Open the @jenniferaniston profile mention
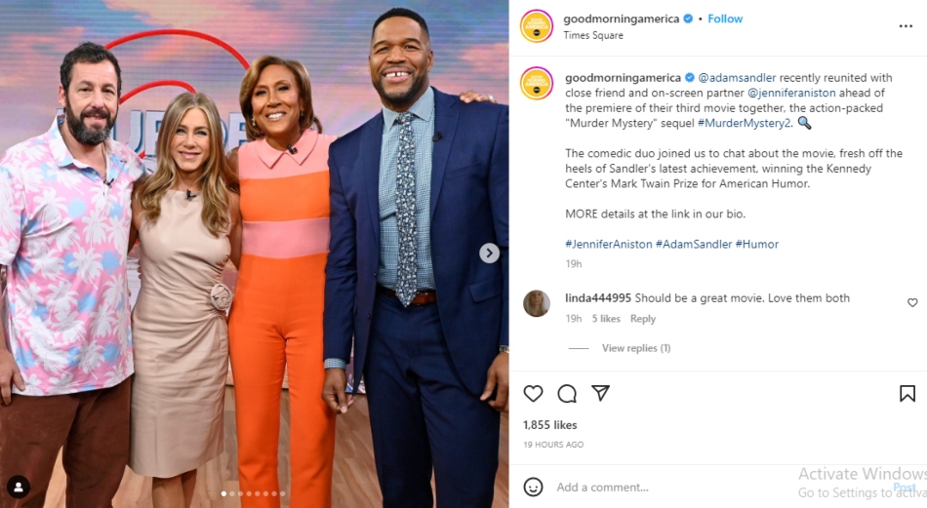The height and width of the screenshot is (508, 927). click(x=791, y=93)
